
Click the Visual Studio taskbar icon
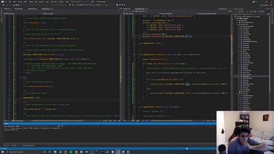pyautogui.click(x=118, y=152)
